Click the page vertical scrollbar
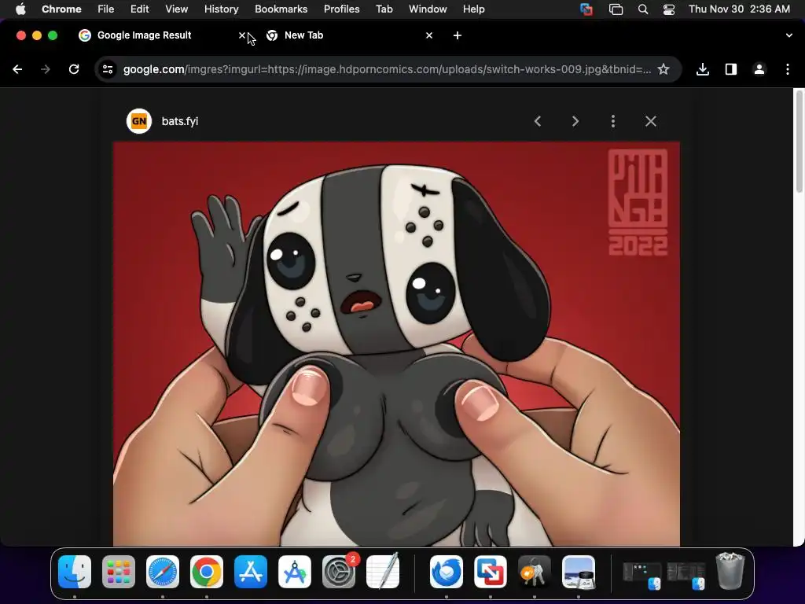805x604 pixels. click(799, 142)
